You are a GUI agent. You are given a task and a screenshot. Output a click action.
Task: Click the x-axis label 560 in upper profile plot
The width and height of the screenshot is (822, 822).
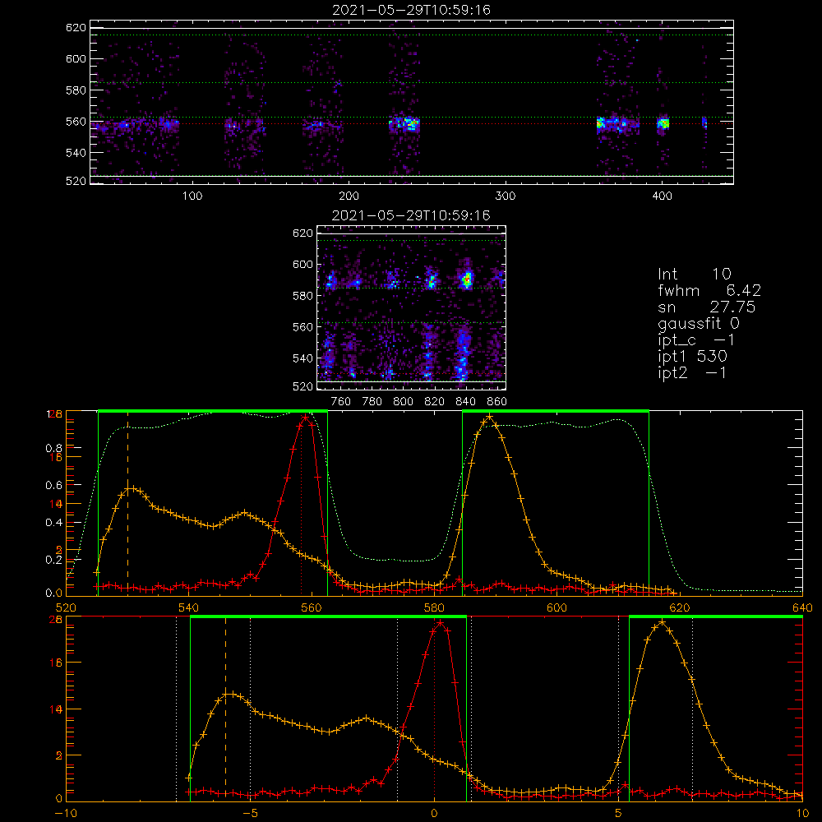312,608
